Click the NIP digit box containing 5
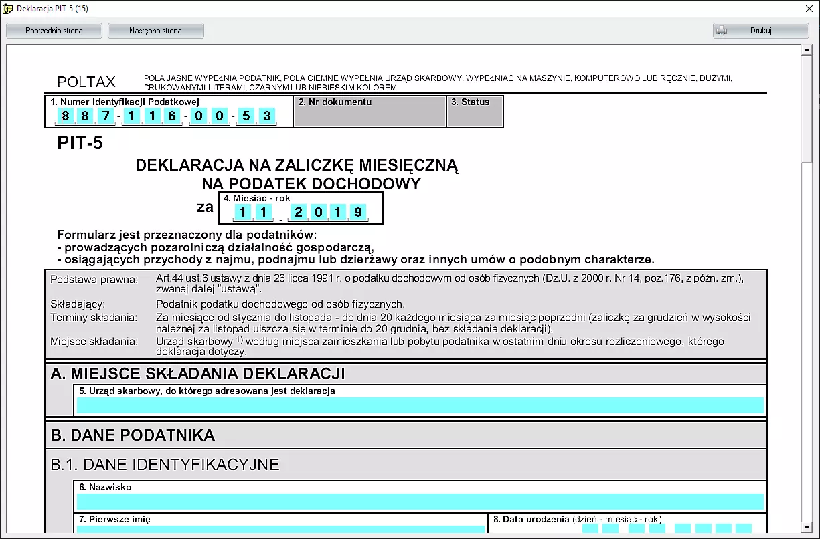This screenshot has height=539, width=820. (x=246, y=116)
